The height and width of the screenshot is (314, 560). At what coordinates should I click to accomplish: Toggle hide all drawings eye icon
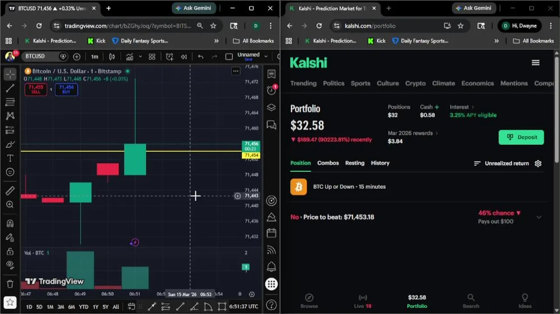tap(10, 265)
